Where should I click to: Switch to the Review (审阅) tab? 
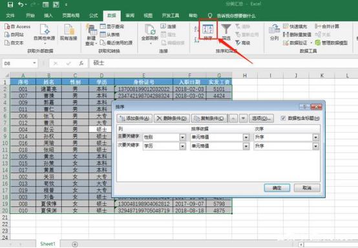[130, 15]
